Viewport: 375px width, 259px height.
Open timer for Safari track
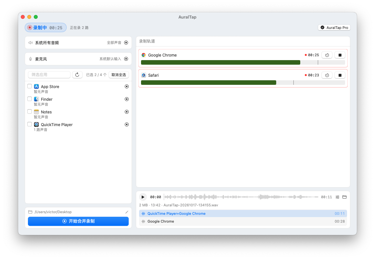point(327,75)
